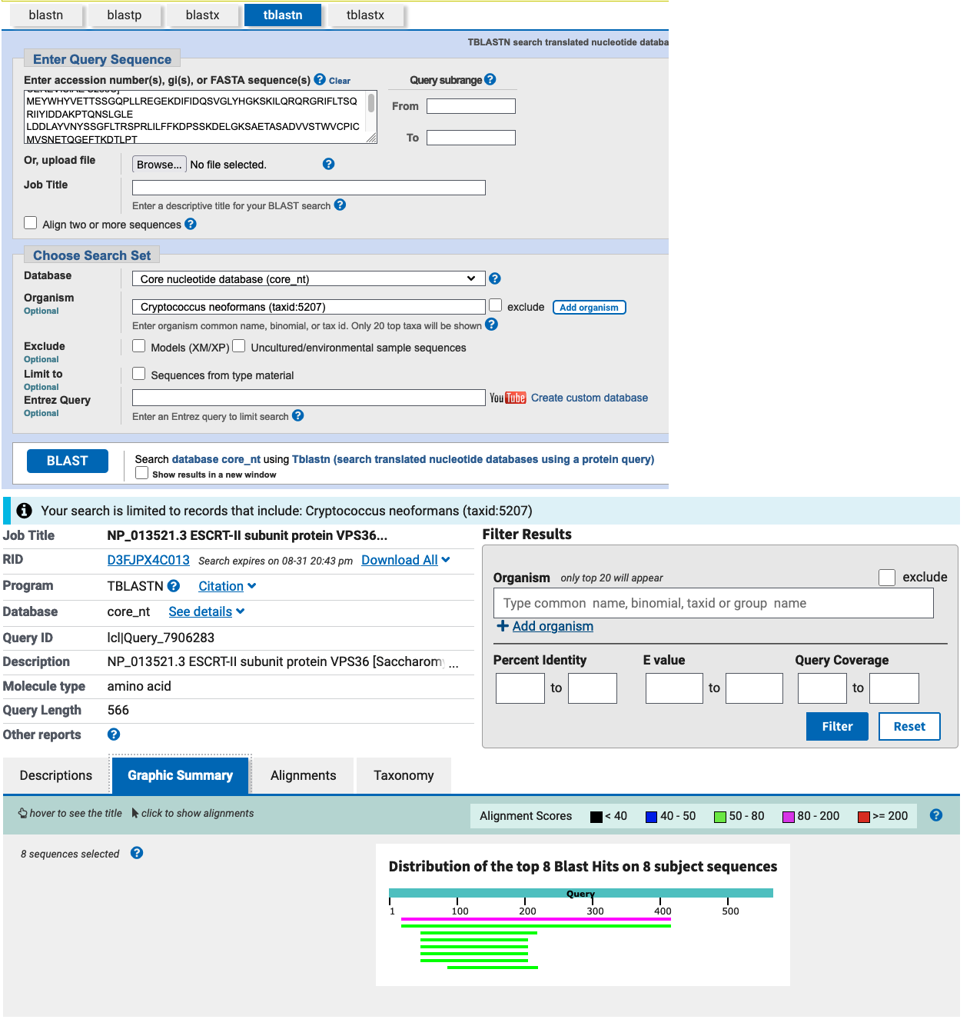Click the magenta alignment hit bar
This screenshot has height=1026, width=970.
[536, 919]
